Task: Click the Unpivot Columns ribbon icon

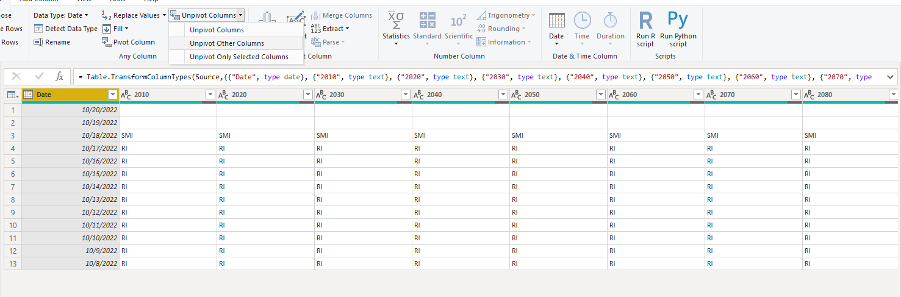Action: (x=174, y=15)
